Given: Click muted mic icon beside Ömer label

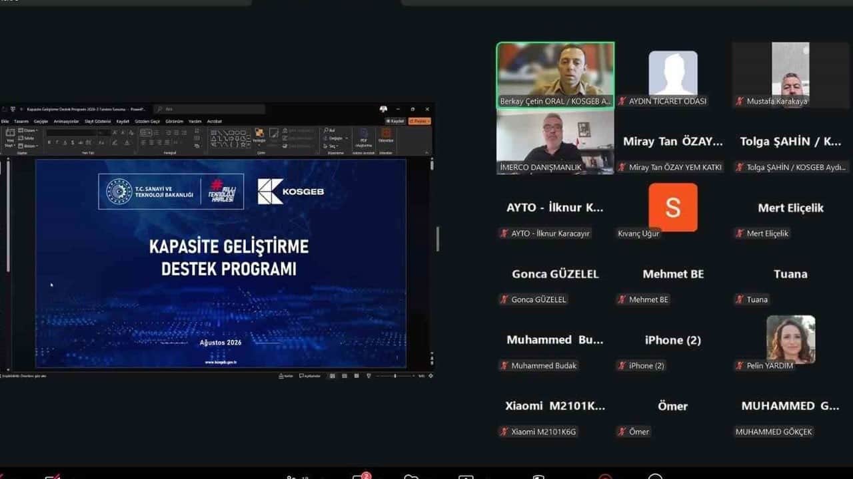Looking at the screenshot, I should click(x=622, y=432).
